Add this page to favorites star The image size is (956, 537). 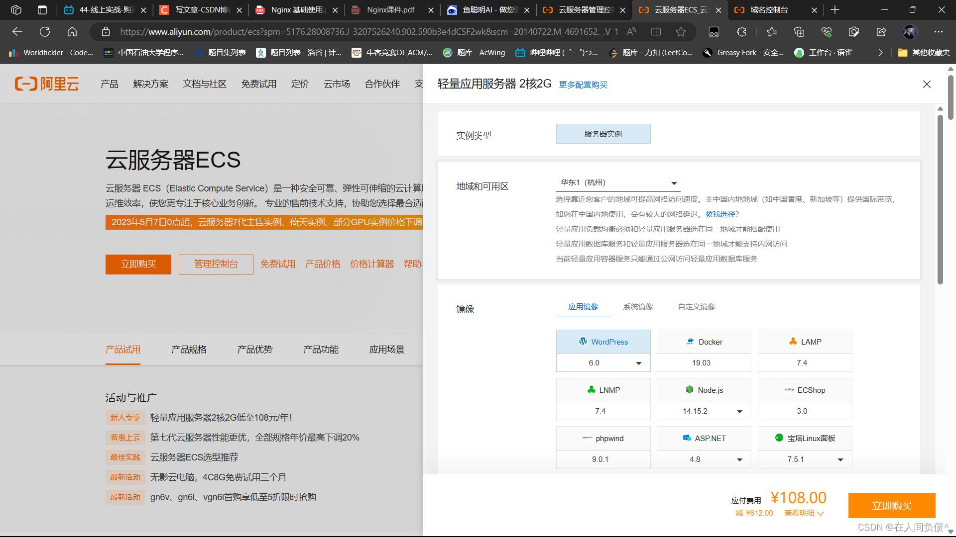[x=681, y=32]
